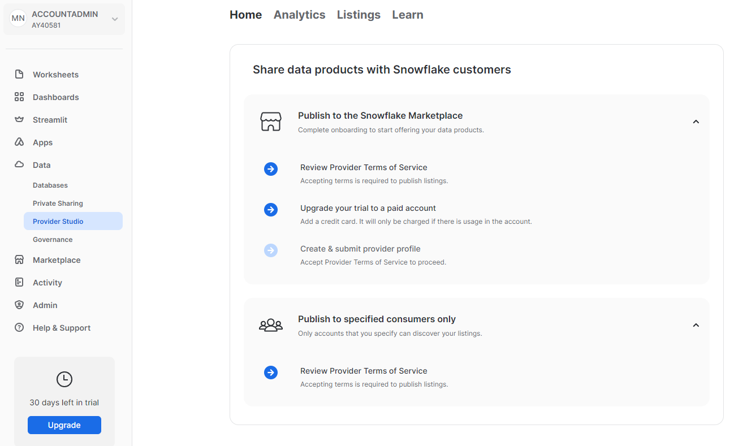Click the people icon beside Publish to specified consumers
This screenshot has height=446, width=734.
271,325
